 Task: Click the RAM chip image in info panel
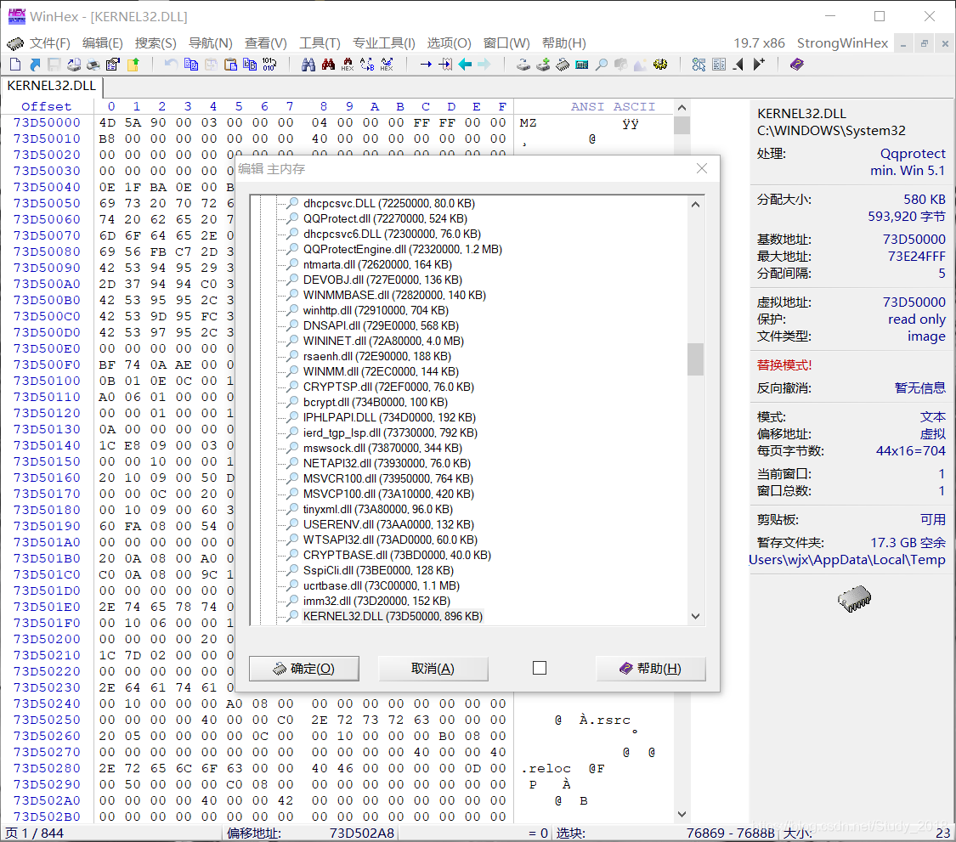point(854,599)
